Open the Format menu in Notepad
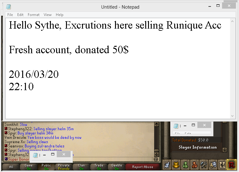The height and width of the screenshot is (172, 239). [x=34, y=15]
